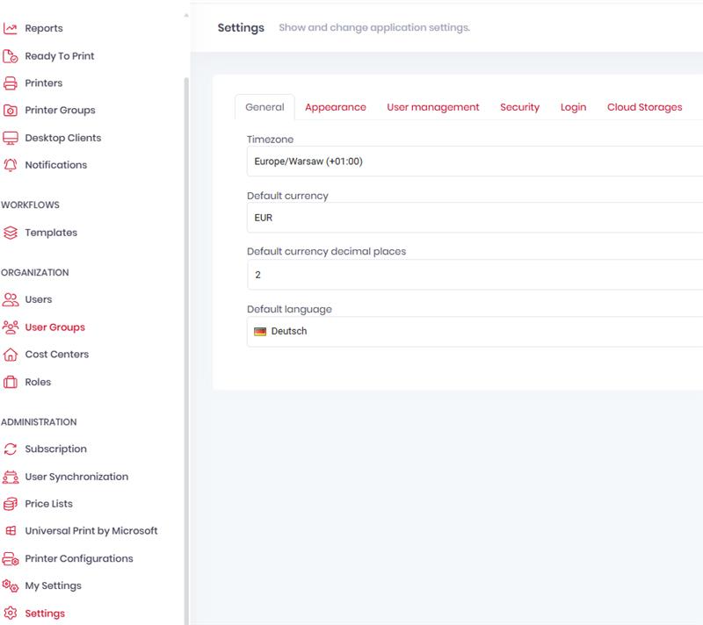The width and height of the screenshot is (703, 625).
Task: Select the Printer Groups icon
Action: pos(11,111)
